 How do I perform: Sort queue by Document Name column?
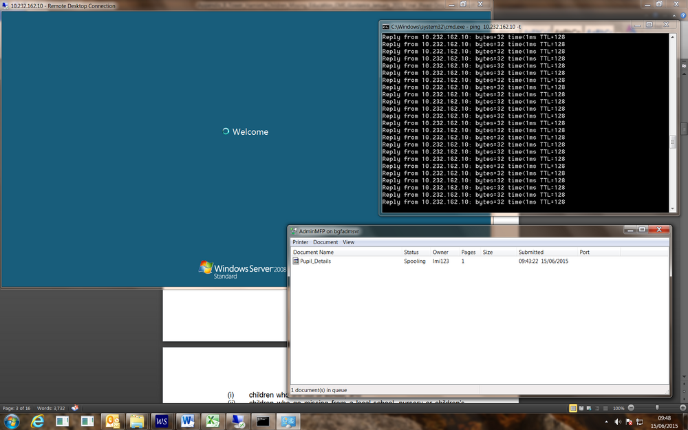coord(346,252)
